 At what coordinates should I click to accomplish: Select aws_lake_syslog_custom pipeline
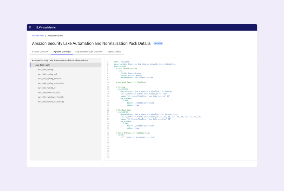point(49,79)
